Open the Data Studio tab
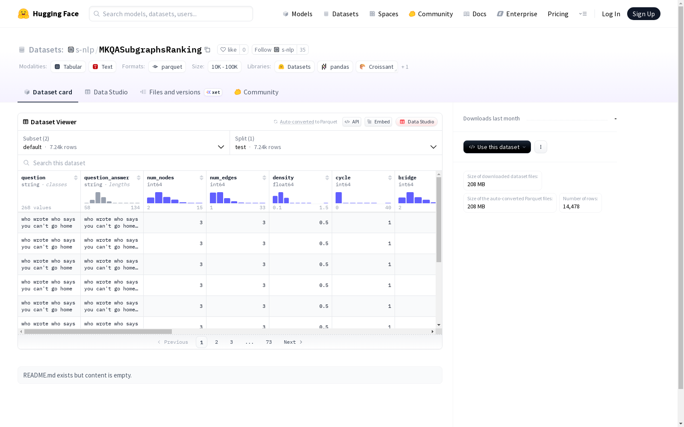The image size is (684, 427). 106,92
